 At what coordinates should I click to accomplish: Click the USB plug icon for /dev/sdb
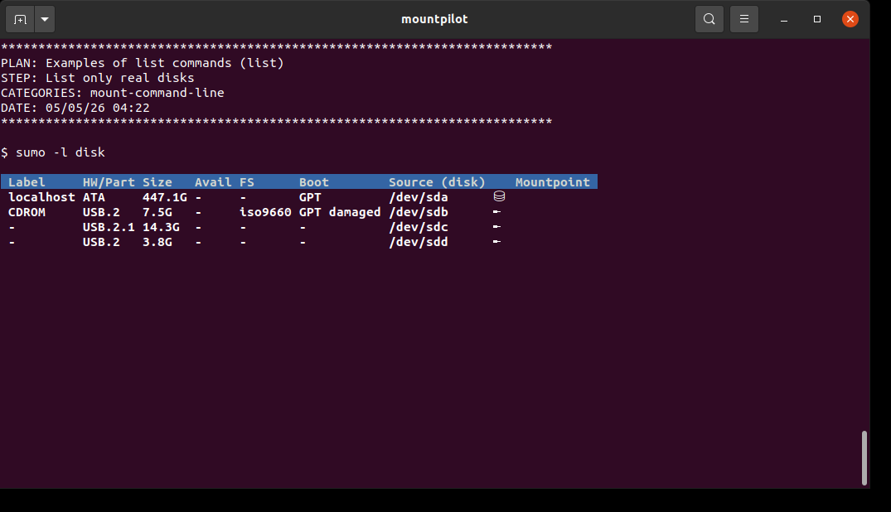pyautogui.click(x=496, y=211)
